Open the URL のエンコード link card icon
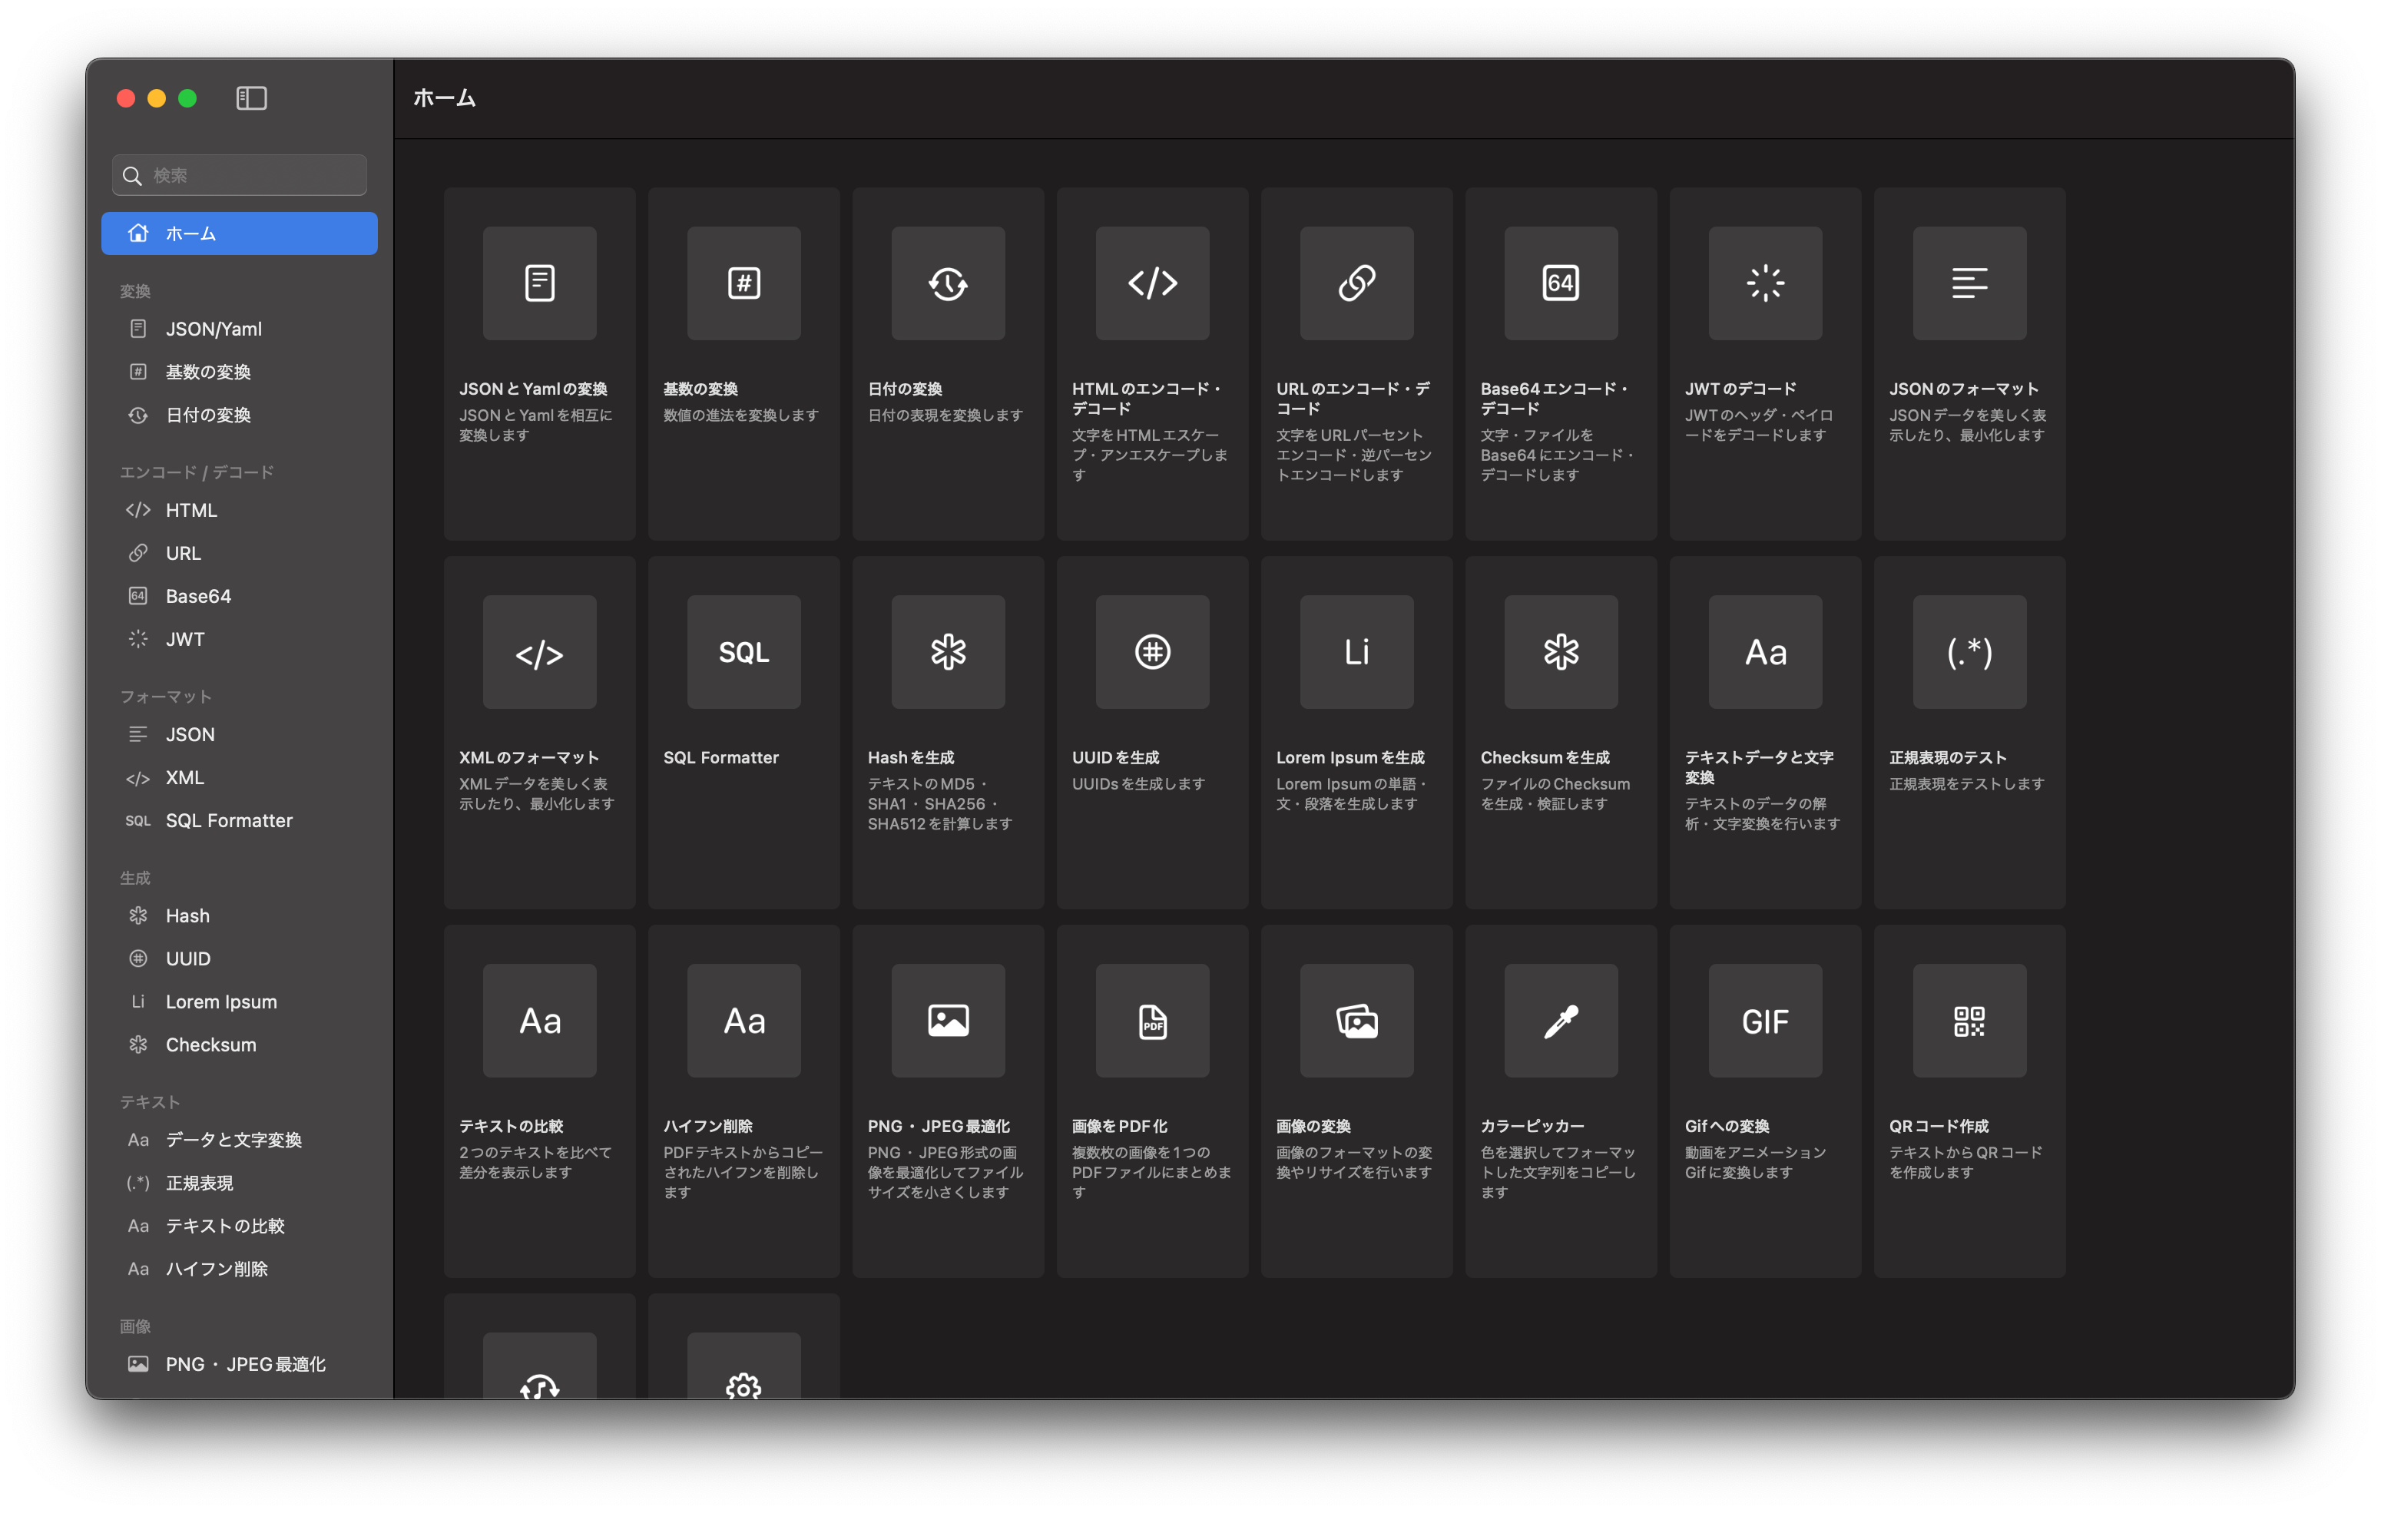The width and height of the screenshot is (2381, 1513). click(x=1356, y=284)
